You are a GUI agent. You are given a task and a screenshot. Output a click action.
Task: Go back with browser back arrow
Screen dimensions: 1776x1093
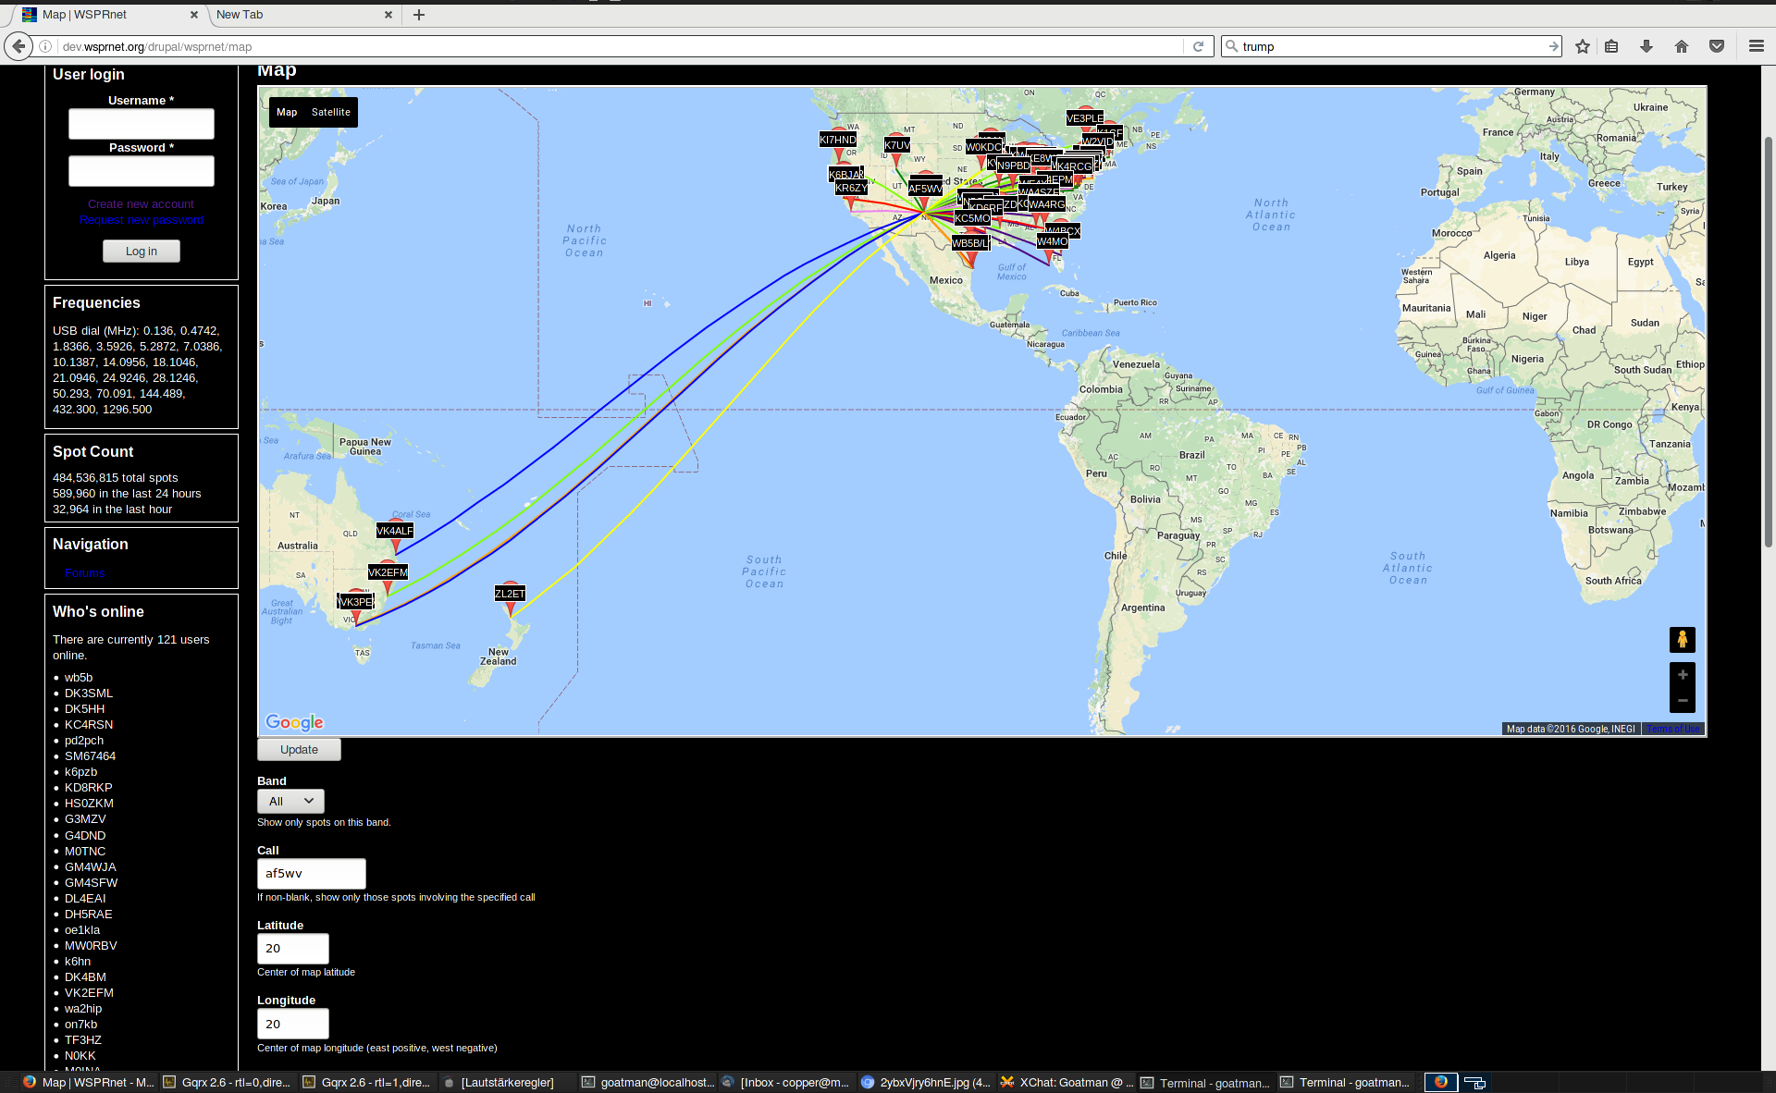pos(18,46)
